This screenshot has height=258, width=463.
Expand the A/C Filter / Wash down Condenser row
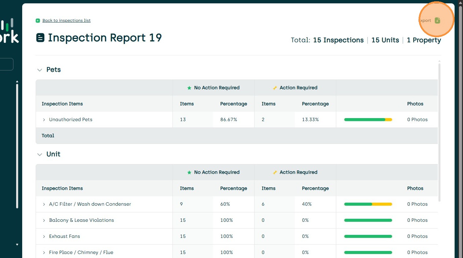pos(44,204)
